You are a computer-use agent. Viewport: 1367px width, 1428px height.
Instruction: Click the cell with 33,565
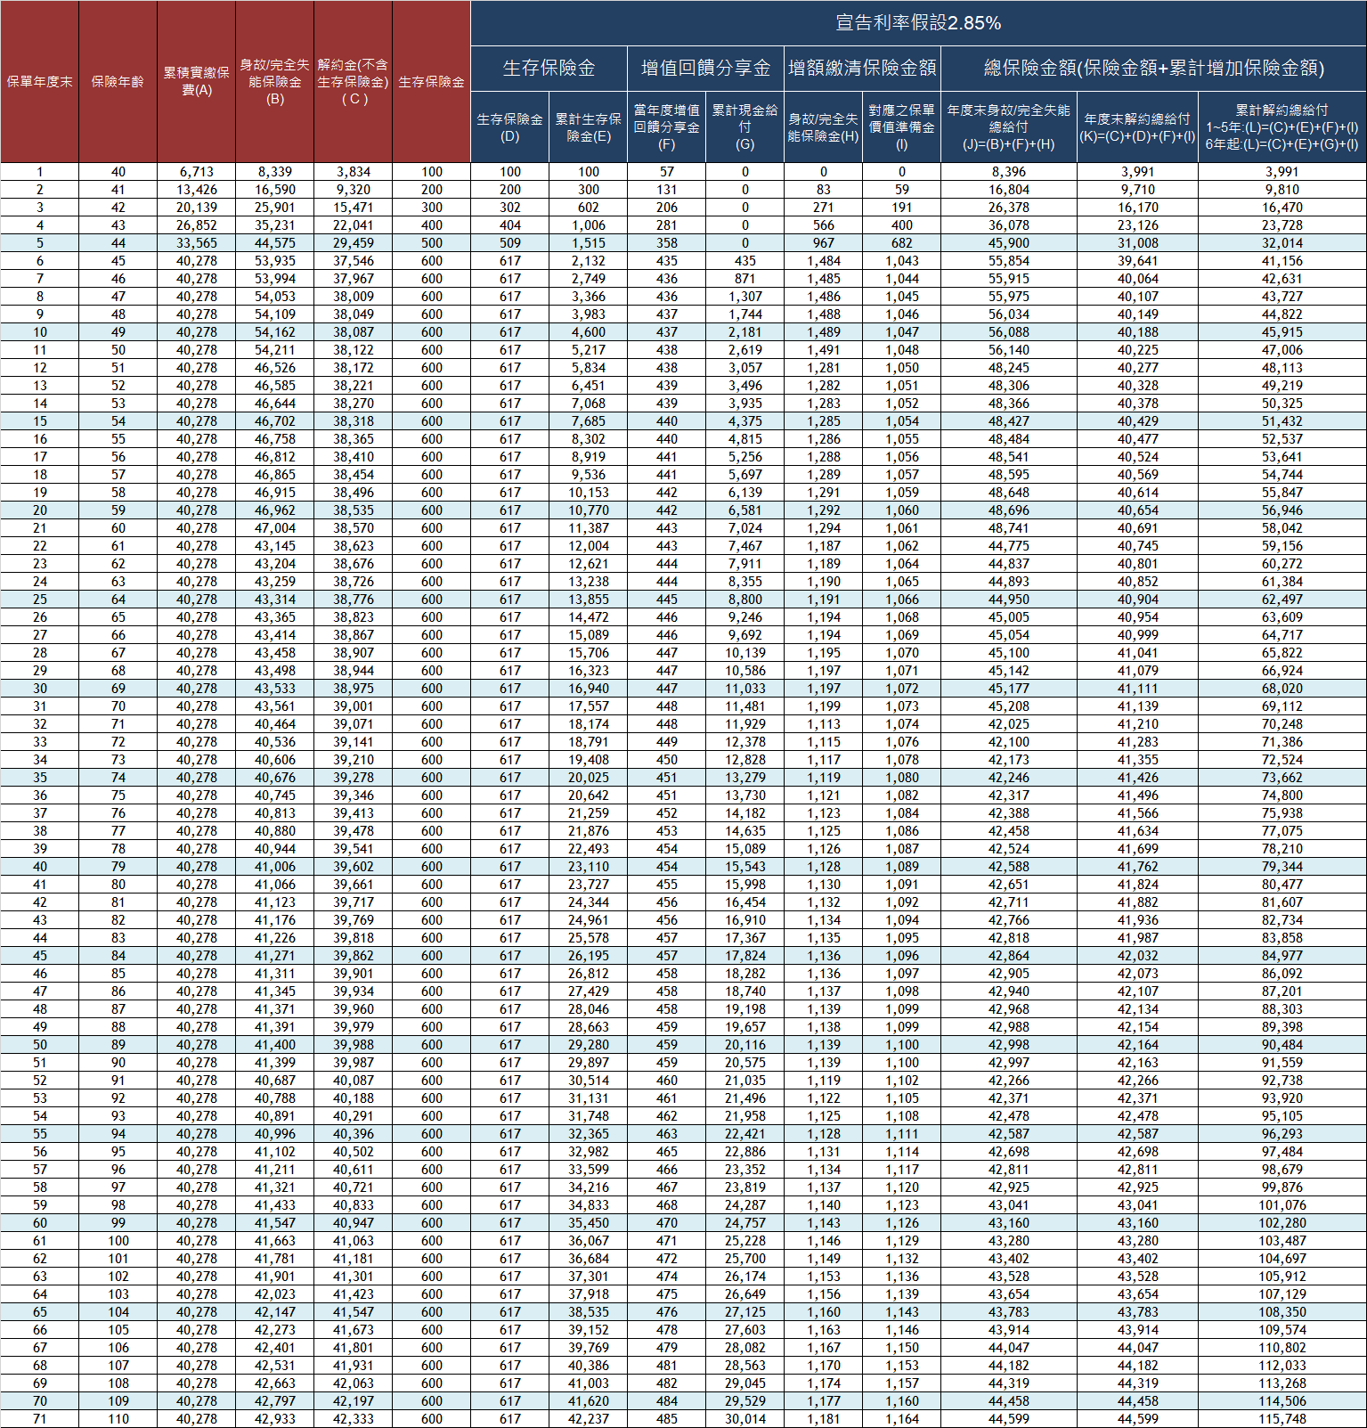[x=196, y=243]
